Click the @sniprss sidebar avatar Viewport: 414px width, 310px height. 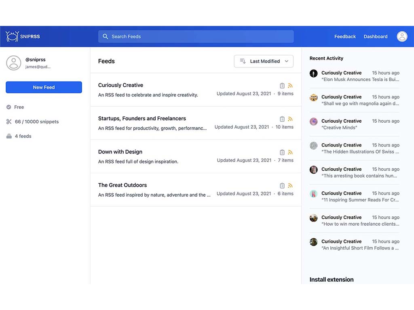point(13,63)
